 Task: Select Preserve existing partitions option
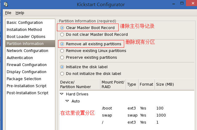click(x=62, y=58)
